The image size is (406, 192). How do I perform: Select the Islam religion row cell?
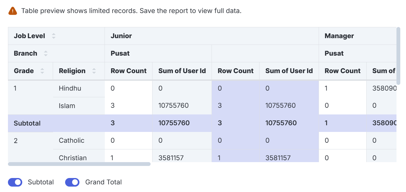pyautogui.click(x=67, y=106)
